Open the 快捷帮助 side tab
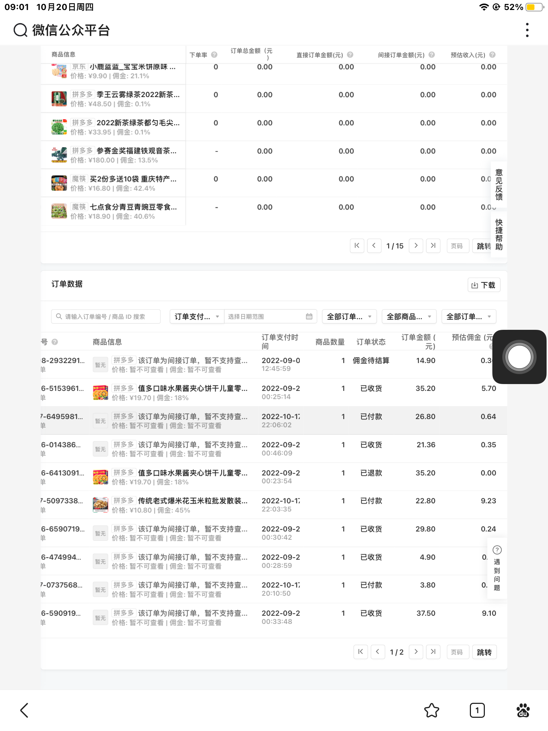Viewport: 548px width, 731px height. pyautogui.click(x=499, y=235)
